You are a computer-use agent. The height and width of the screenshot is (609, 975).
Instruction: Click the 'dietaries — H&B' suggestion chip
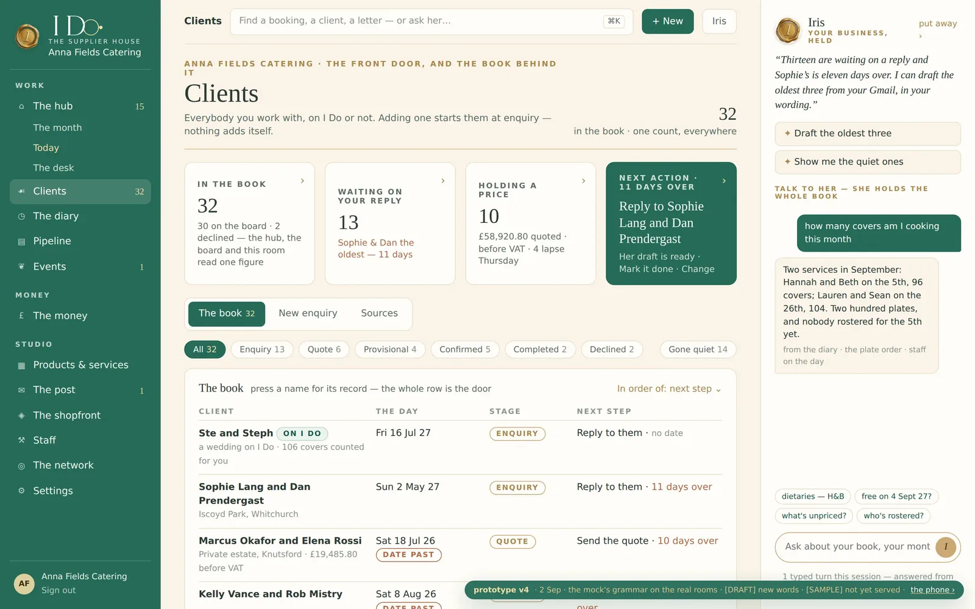[813, 496]
